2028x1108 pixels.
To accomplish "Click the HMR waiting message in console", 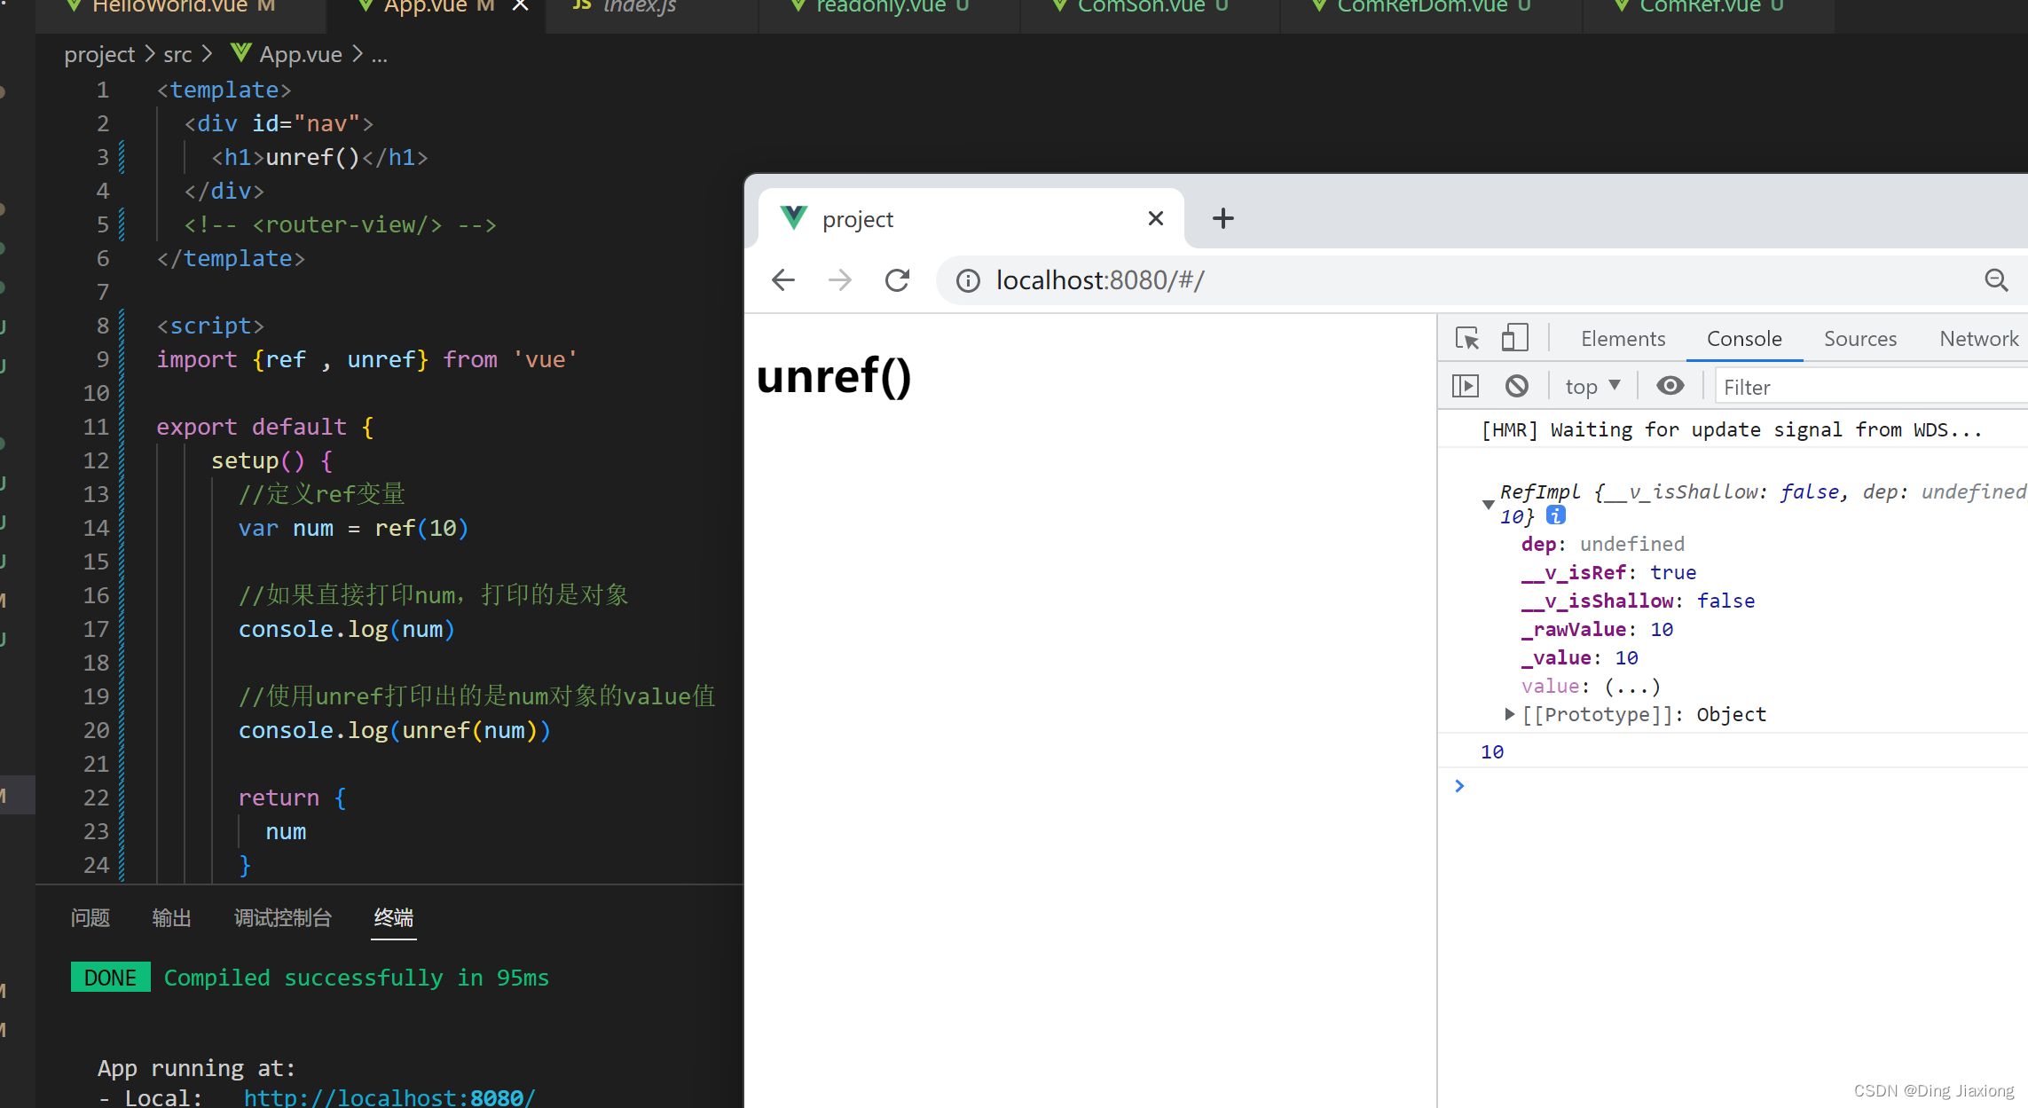I will [1733, 428].
